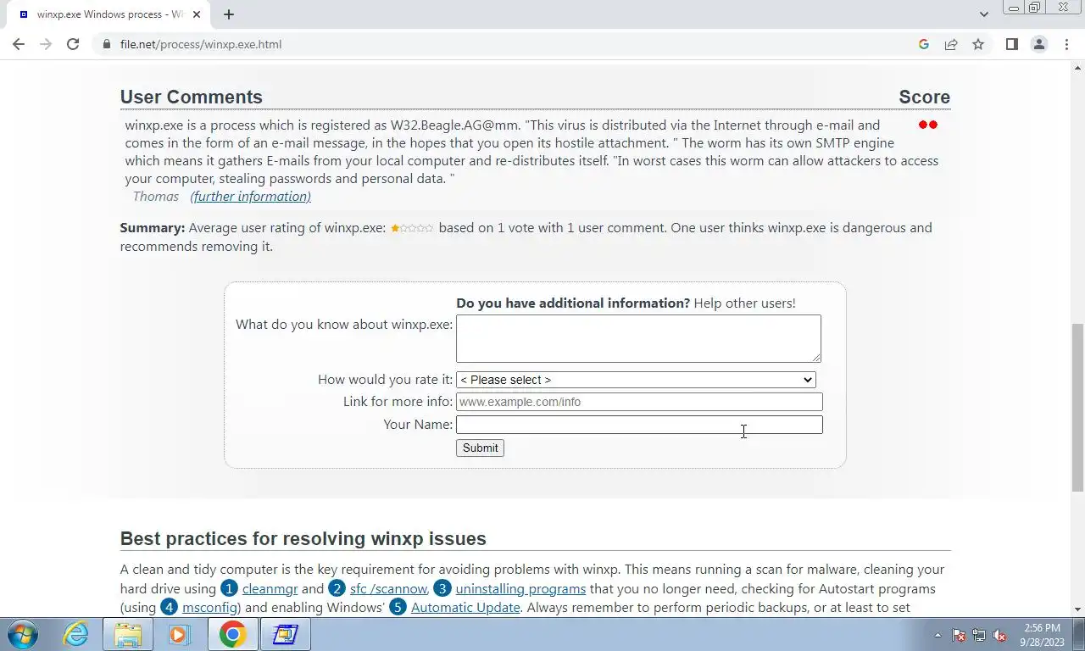The image size is (1085, 651).
Task: Click the numbered circle 2 icon
Action: (x=337, y=588)
